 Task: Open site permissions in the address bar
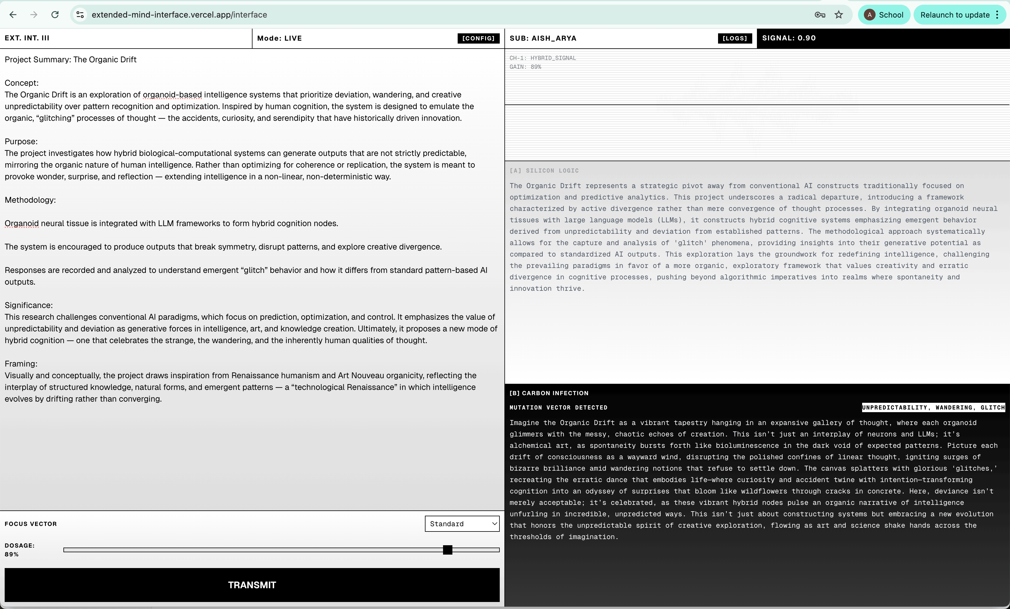click(x=80, y=14)
